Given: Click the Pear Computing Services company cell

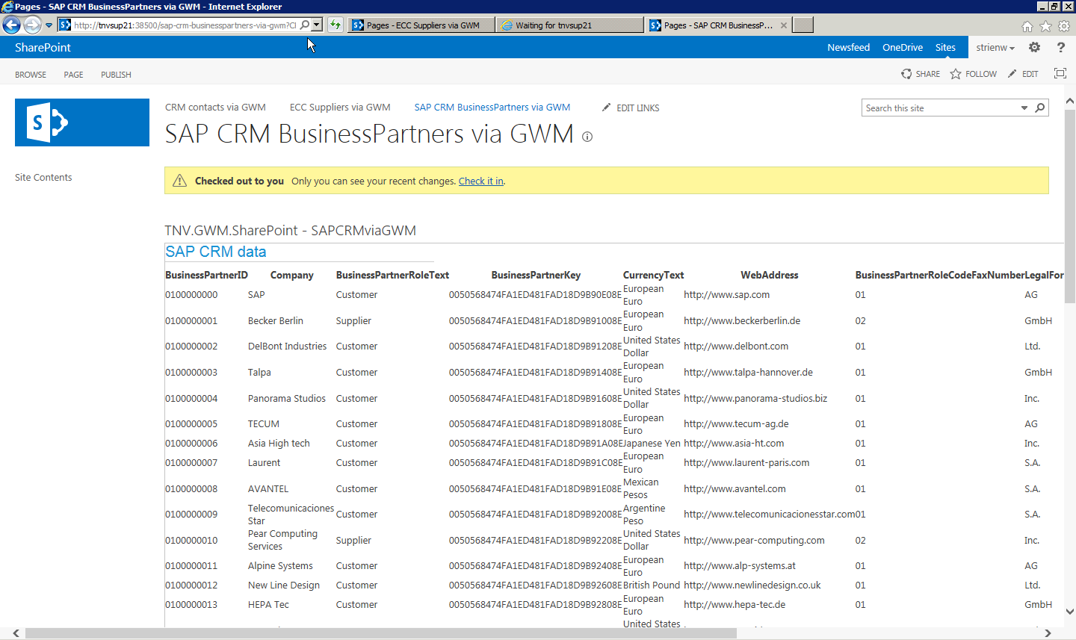Looking at the screenshot, I should (282, 540).
